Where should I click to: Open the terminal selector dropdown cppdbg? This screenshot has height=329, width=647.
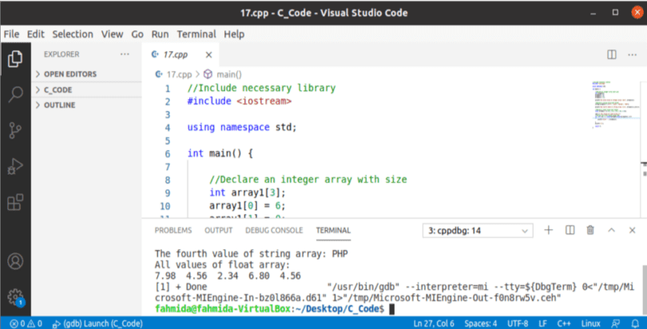477,231
